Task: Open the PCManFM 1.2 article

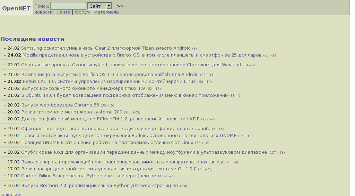Action: (111, 119)
